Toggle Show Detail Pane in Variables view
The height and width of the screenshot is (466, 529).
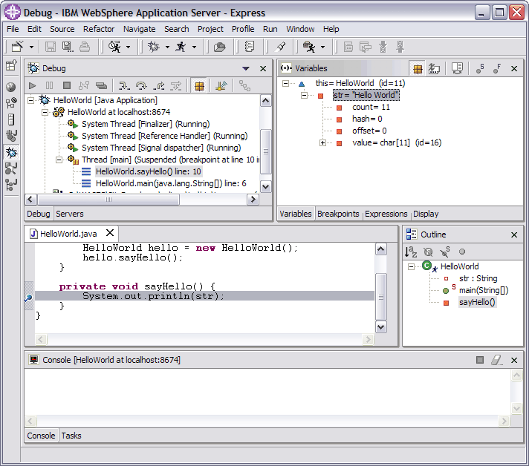click(x=457, y=68)
